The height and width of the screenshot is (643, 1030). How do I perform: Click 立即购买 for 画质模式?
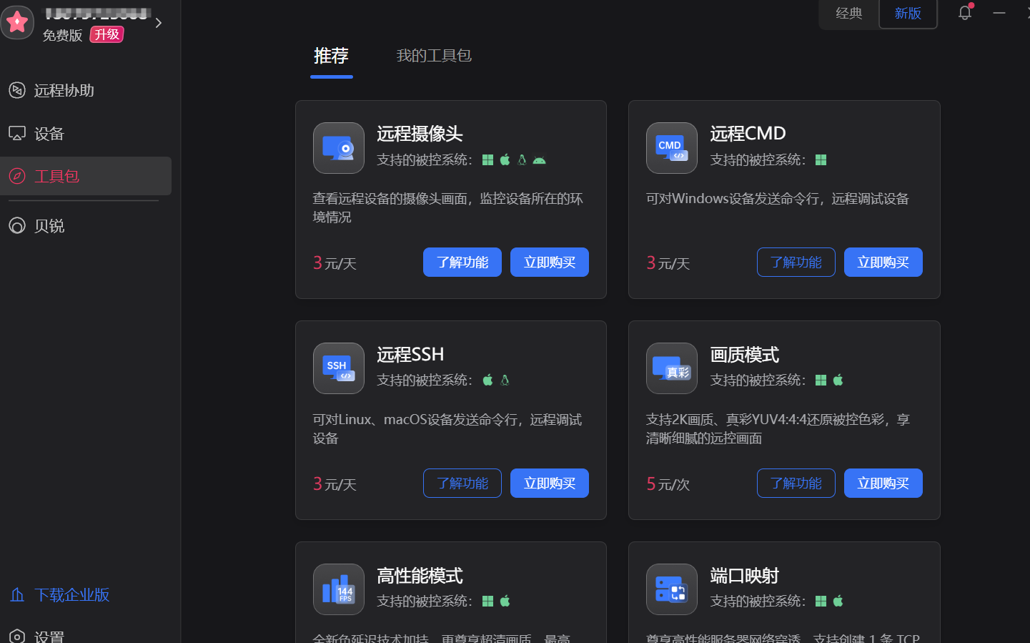tap(883, 484)
